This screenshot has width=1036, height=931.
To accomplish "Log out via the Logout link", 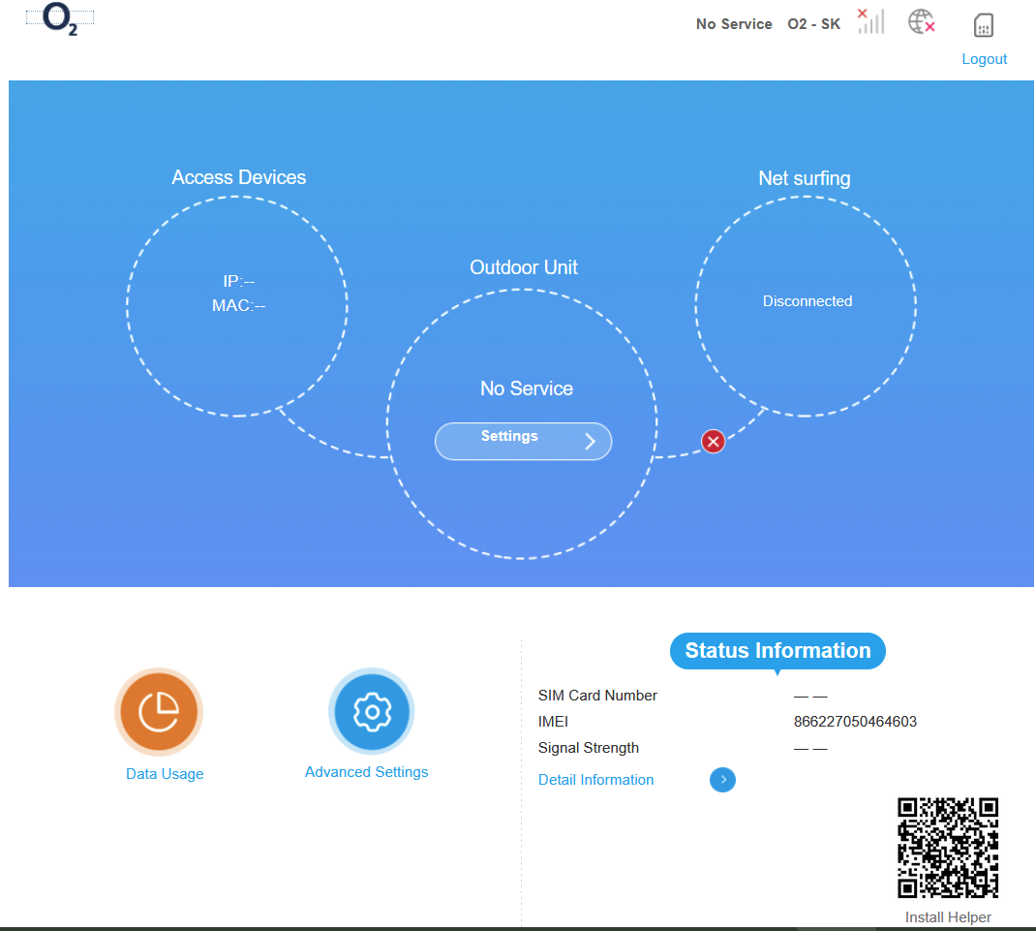I will 984,59.
